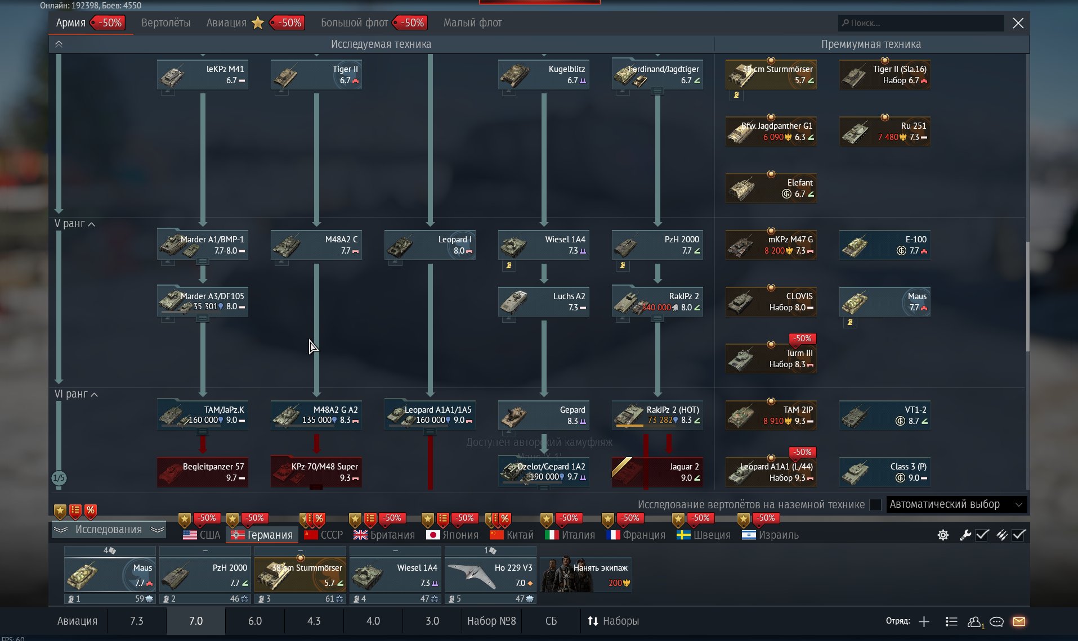Toggle the auto-refill ammo checkbox

[1019, 535]
